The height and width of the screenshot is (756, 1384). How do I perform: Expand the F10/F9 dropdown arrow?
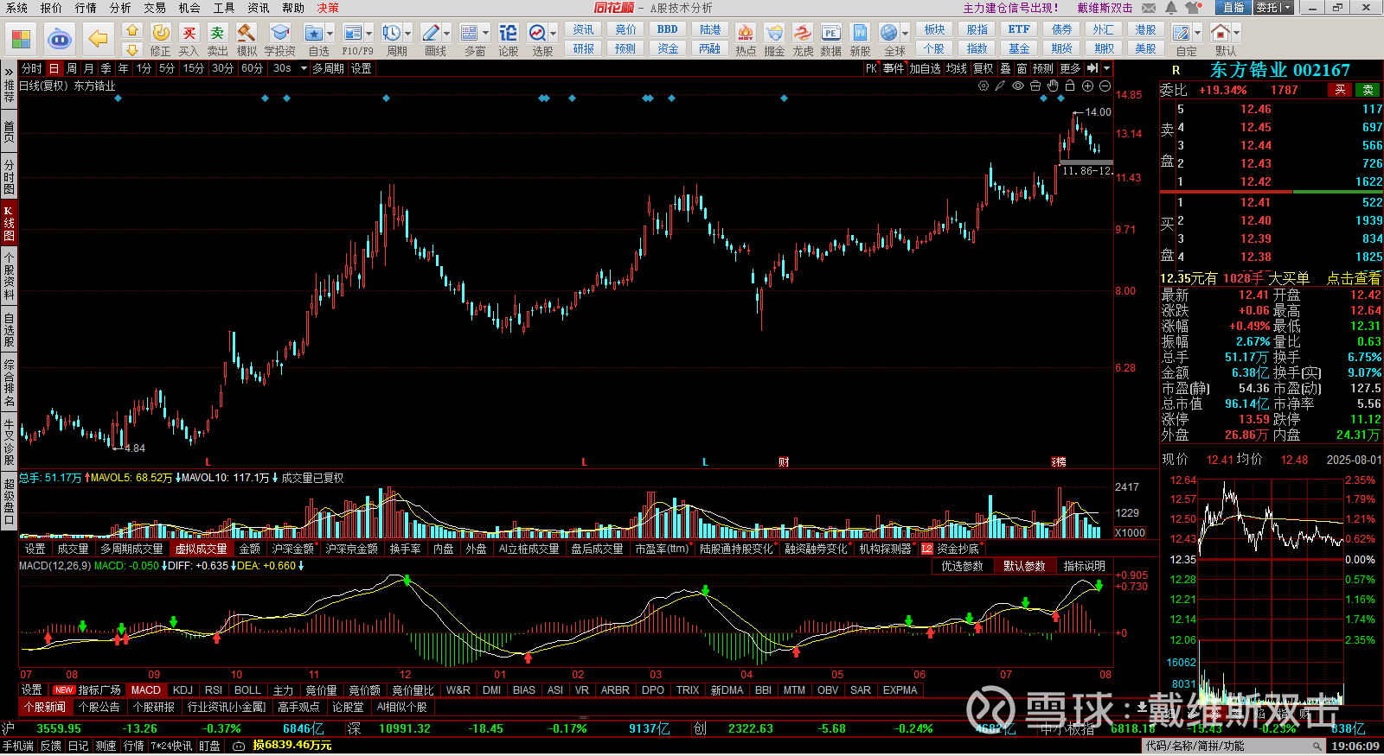pyautogui.click(x=369, y=33)
